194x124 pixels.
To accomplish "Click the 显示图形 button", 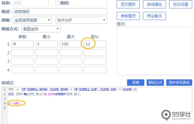I will click(x=128, y=4).
